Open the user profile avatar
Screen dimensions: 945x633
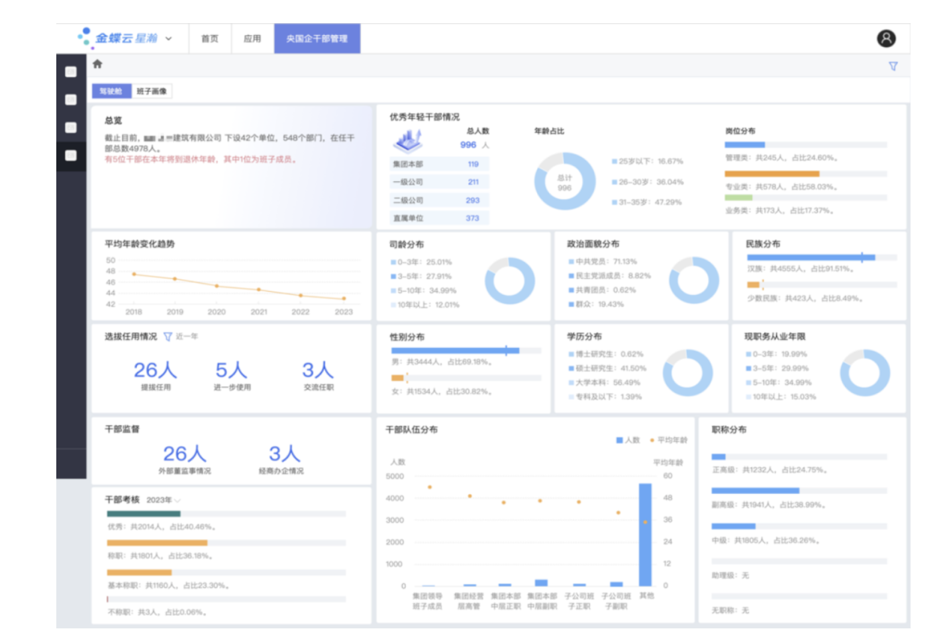pyautogui.click(x=886, y=39)
